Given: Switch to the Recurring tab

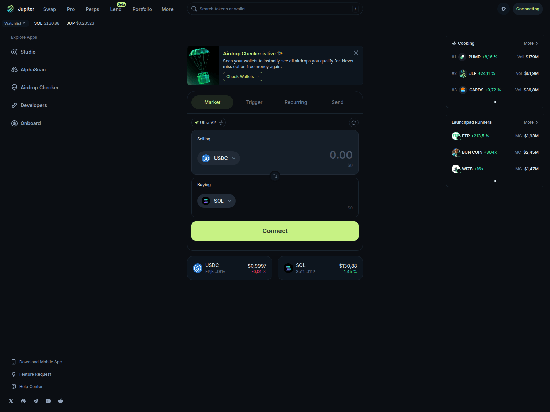Looking at the screenshot, I should click(x=295, y=102).
